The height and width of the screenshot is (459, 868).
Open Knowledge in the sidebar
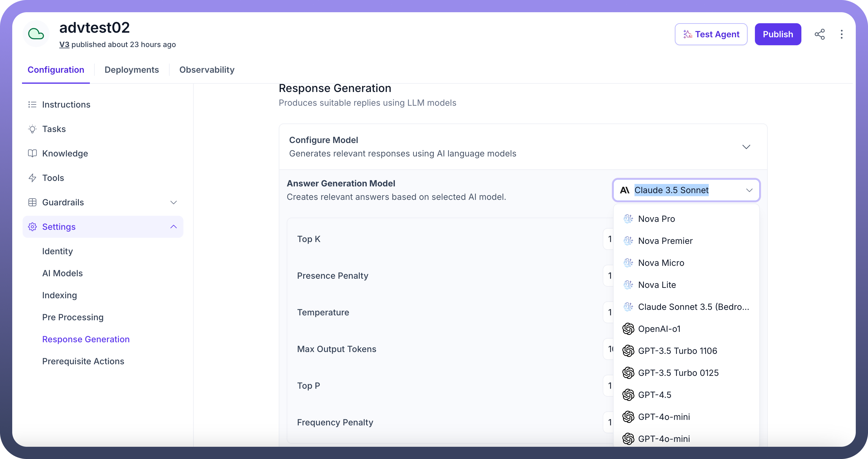point(103,153)
